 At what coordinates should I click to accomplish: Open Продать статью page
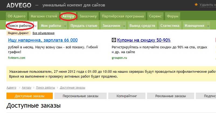click(x=84, y=26)
